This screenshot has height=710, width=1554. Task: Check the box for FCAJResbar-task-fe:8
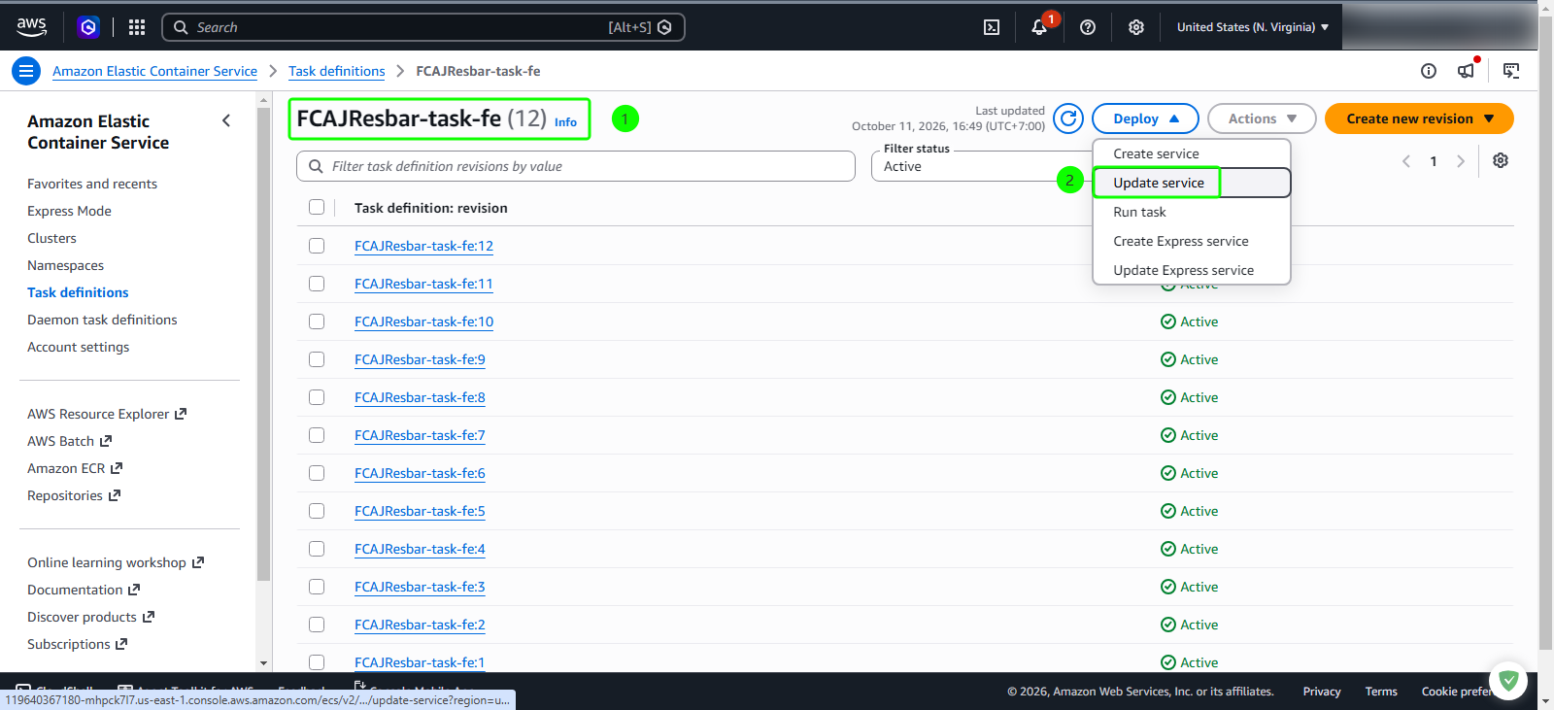[x=317, y=397]
